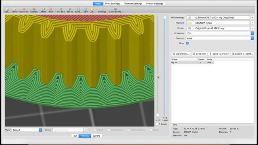Screen dimensions: 258x145
Task: Click the printer icon beside Original Prusa
Action: tap(189, 28)
